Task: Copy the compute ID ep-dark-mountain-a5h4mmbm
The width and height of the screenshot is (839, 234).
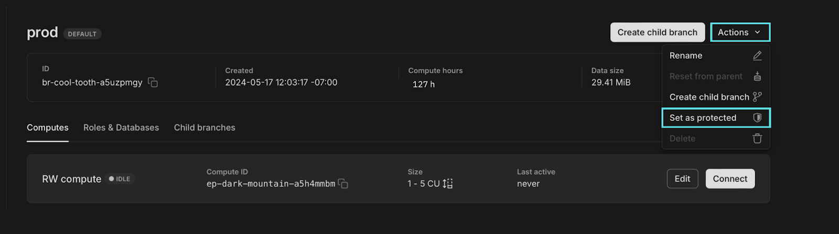Action: (x=343, y=184)
